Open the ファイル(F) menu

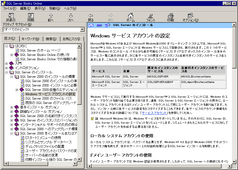pos(9,8)
